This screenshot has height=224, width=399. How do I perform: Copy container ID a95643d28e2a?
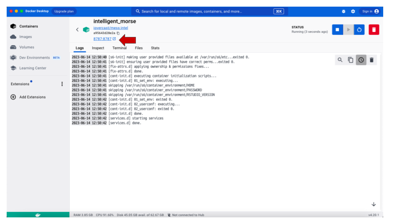point(118,33)
